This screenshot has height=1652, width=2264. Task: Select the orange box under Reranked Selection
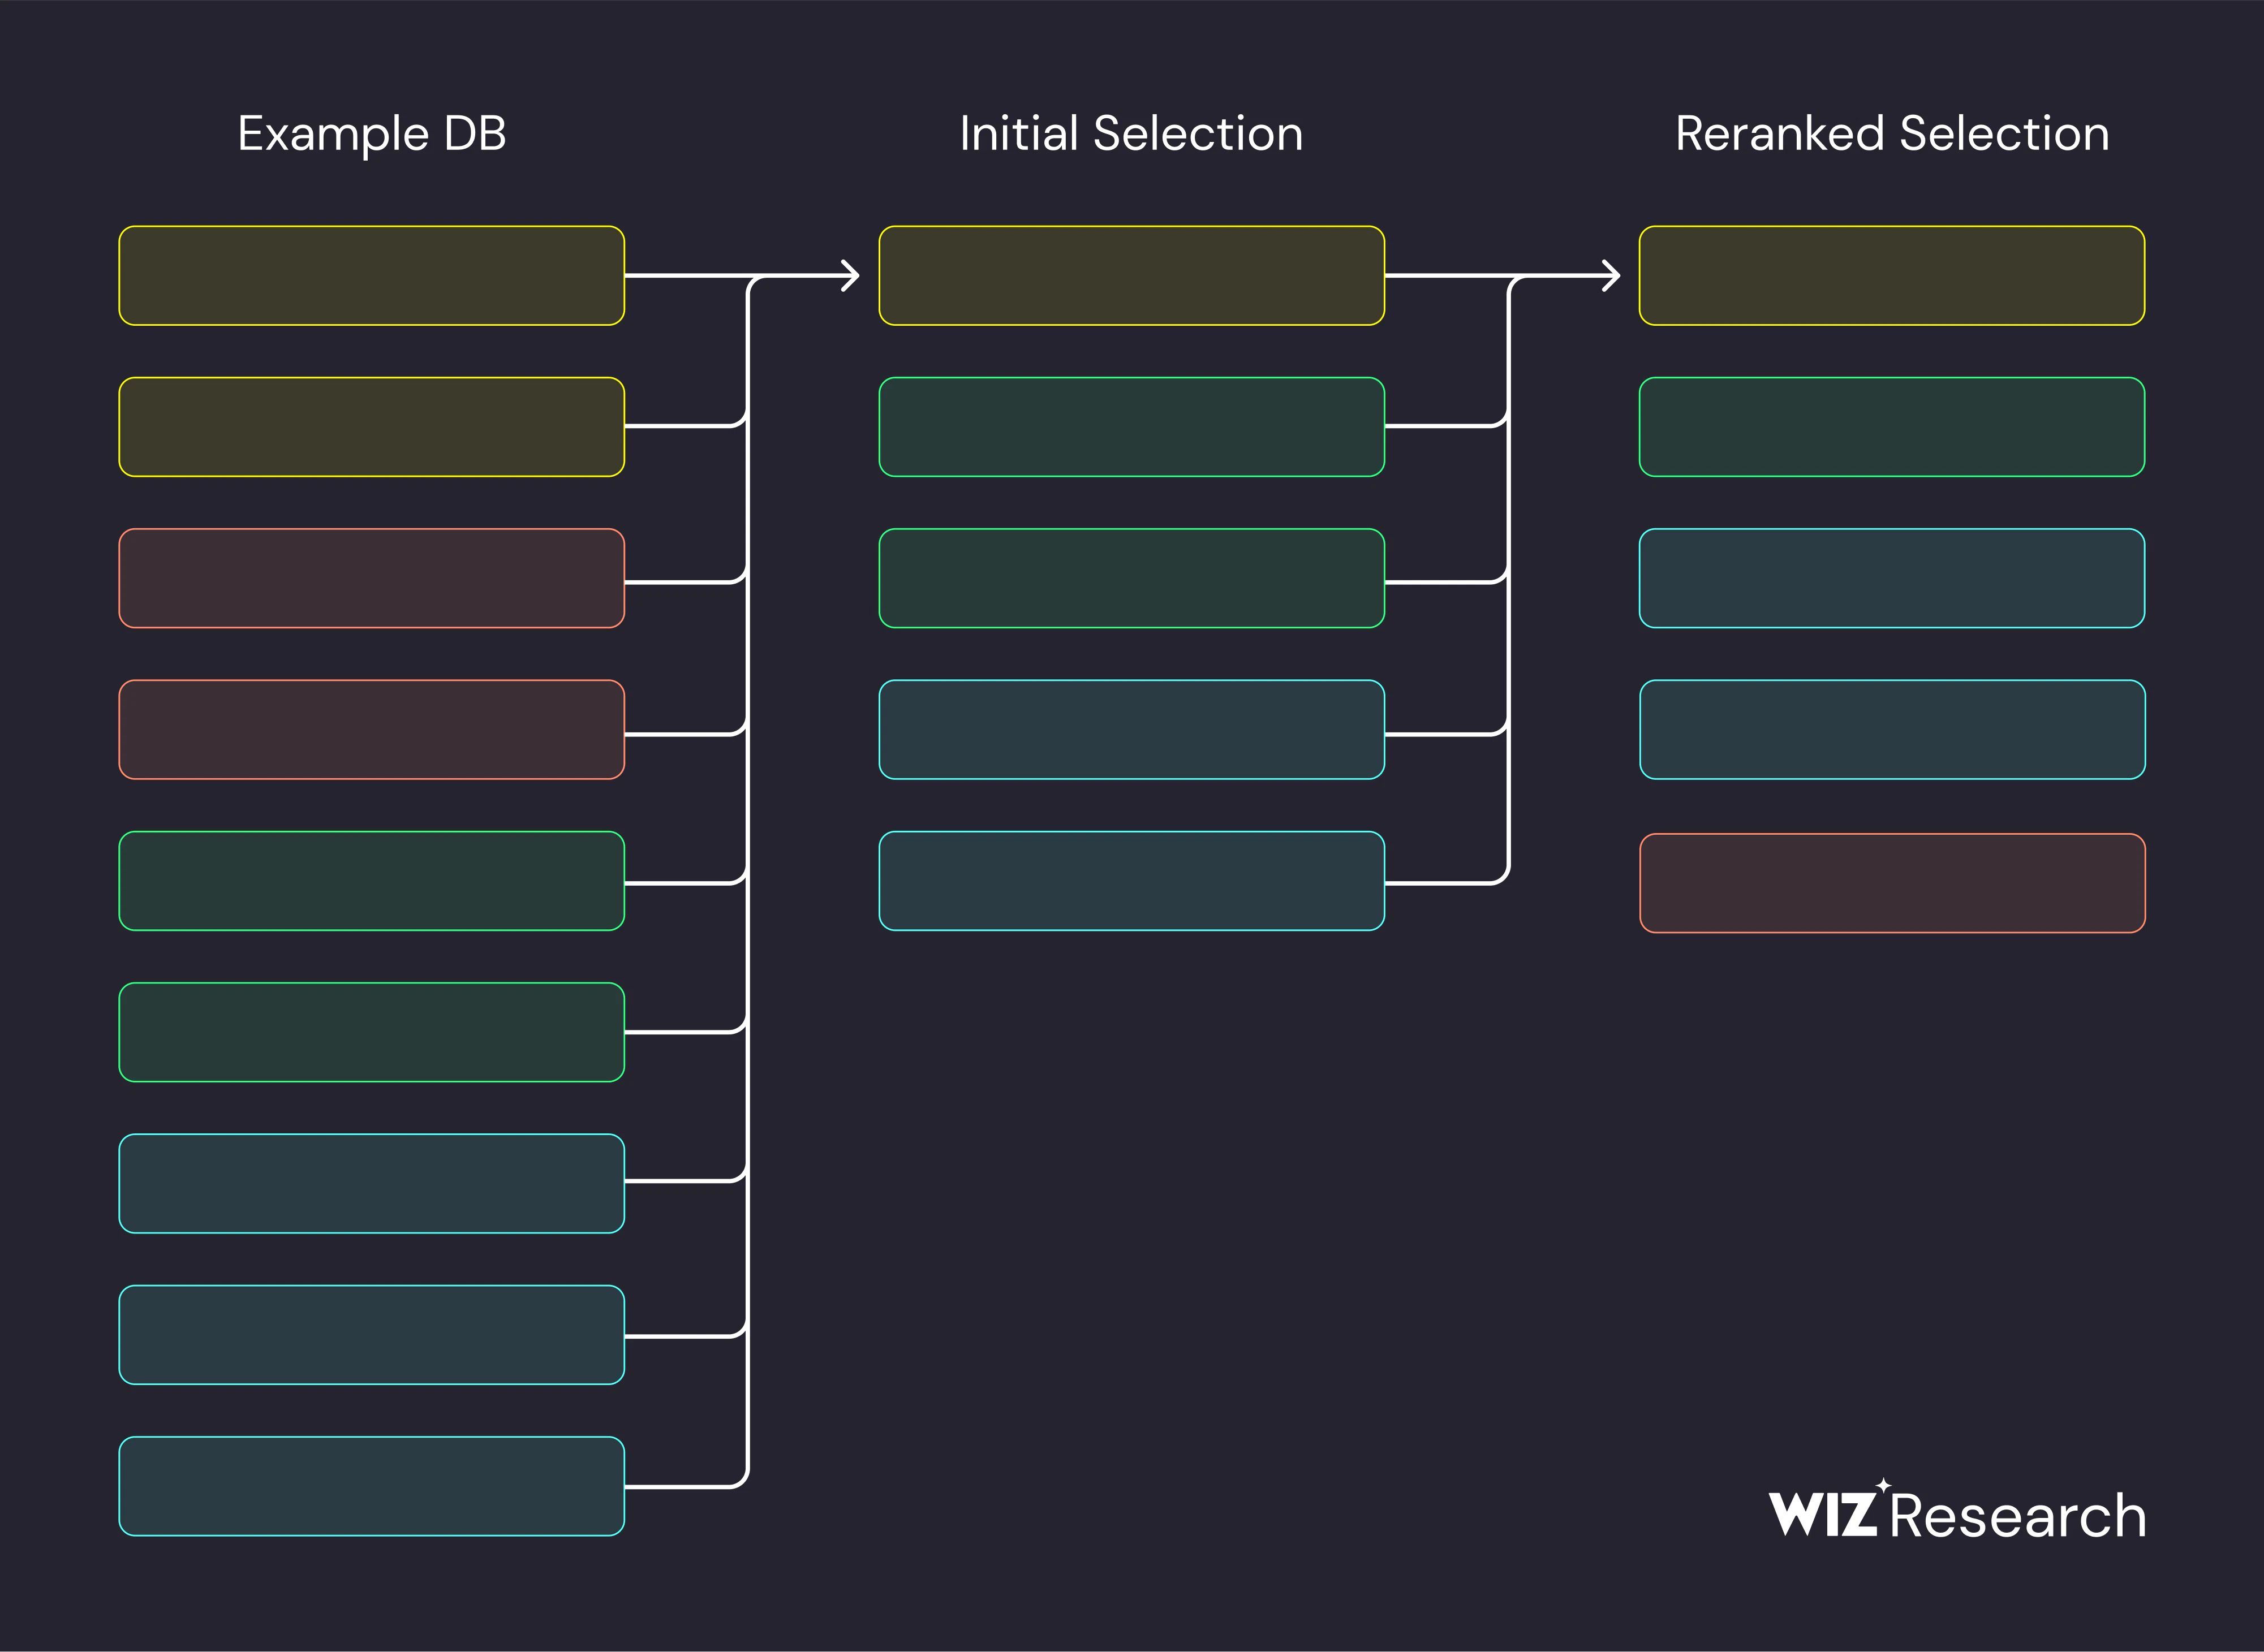click(1892, 883)
